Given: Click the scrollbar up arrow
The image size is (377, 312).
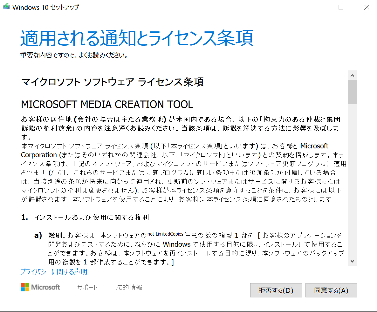Looking at the screenshot, I should coord(352,76).
